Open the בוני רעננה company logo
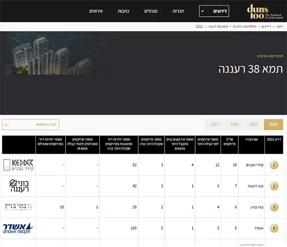The height and width of the screenshot is (247, 287). click(19, 186)
